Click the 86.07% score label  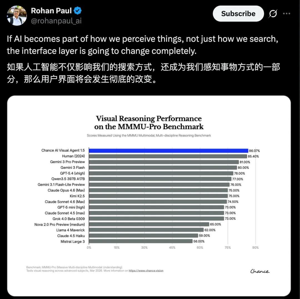point(254,150)
